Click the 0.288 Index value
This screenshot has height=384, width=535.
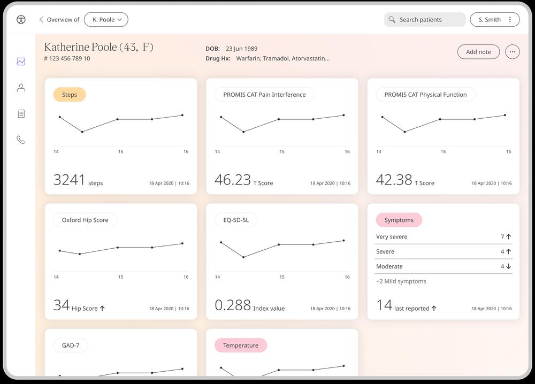pos(249,305)
